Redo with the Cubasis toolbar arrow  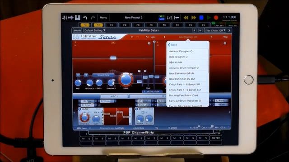pos(93,18)
